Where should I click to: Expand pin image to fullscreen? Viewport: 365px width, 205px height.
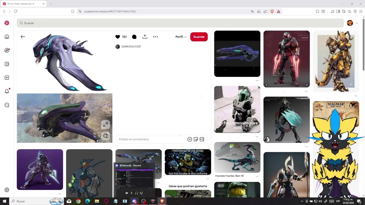click(106, 125)
